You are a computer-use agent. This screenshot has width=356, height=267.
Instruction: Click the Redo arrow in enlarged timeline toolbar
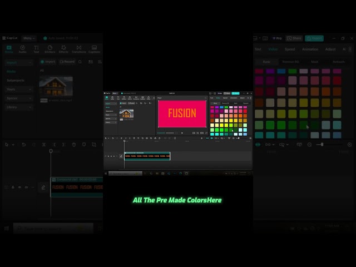tap(34, 145)
